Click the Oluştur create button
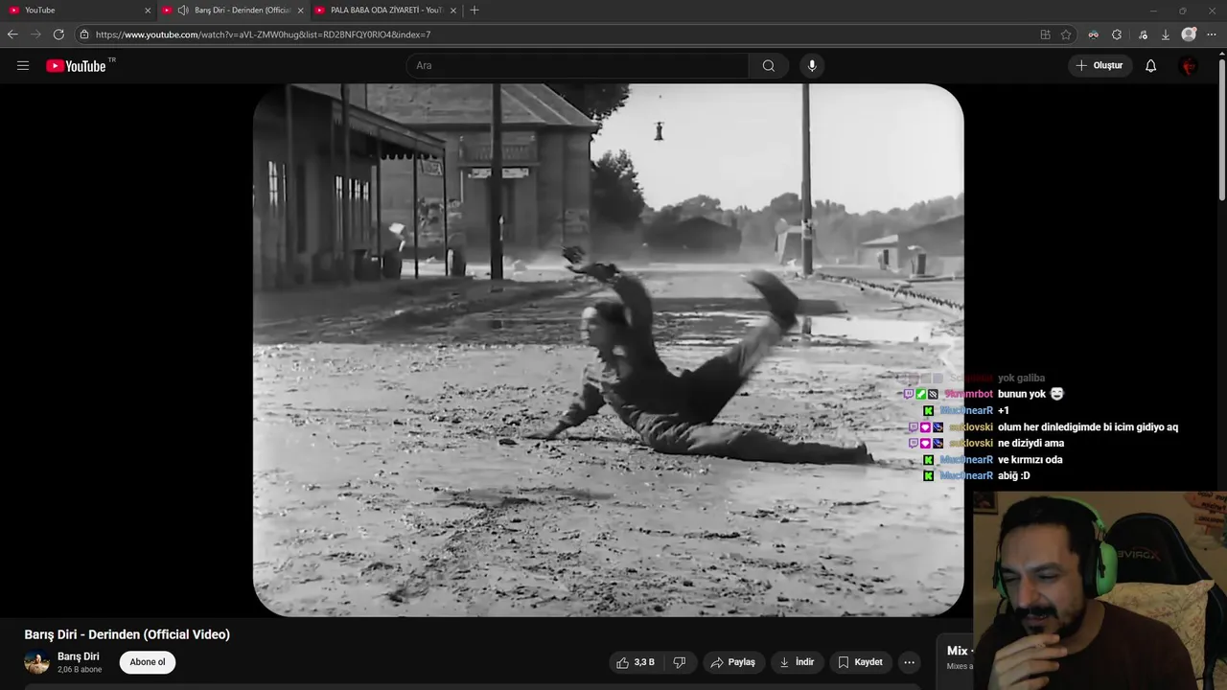1227x690 pixels. coord(1100,65)
